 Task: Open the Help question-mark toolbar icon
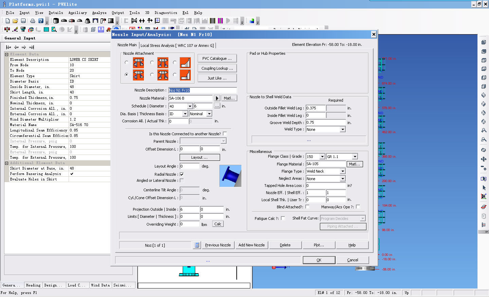click(41, 21)
